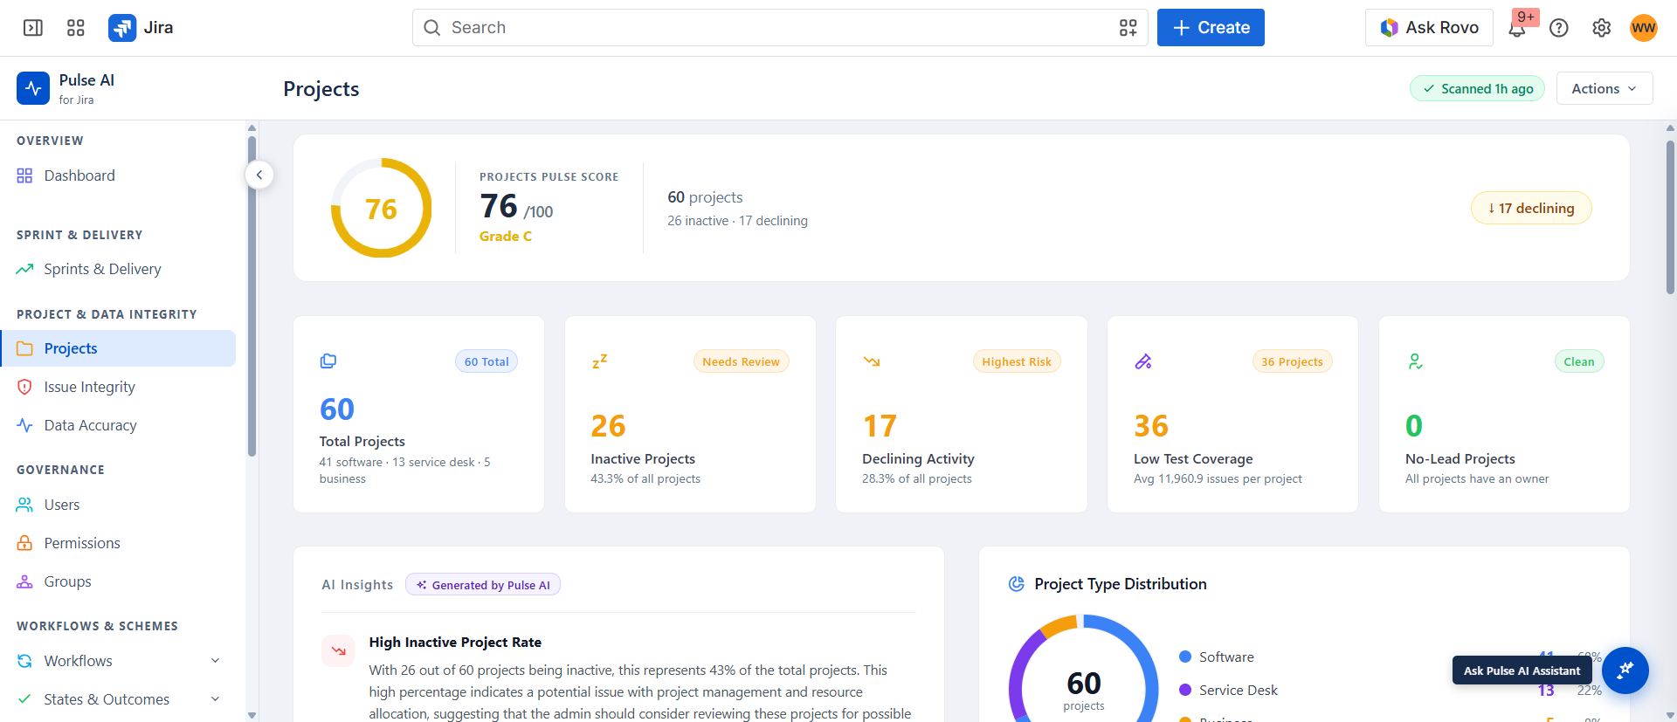Expand the Workflows menu chevron
Screen dimensions: 1677x722
tap(215, 661)
